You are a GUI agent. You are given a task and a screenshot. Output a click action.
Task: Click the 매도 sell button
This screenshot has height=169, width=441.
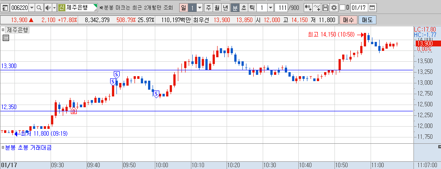tap(367, 20)
